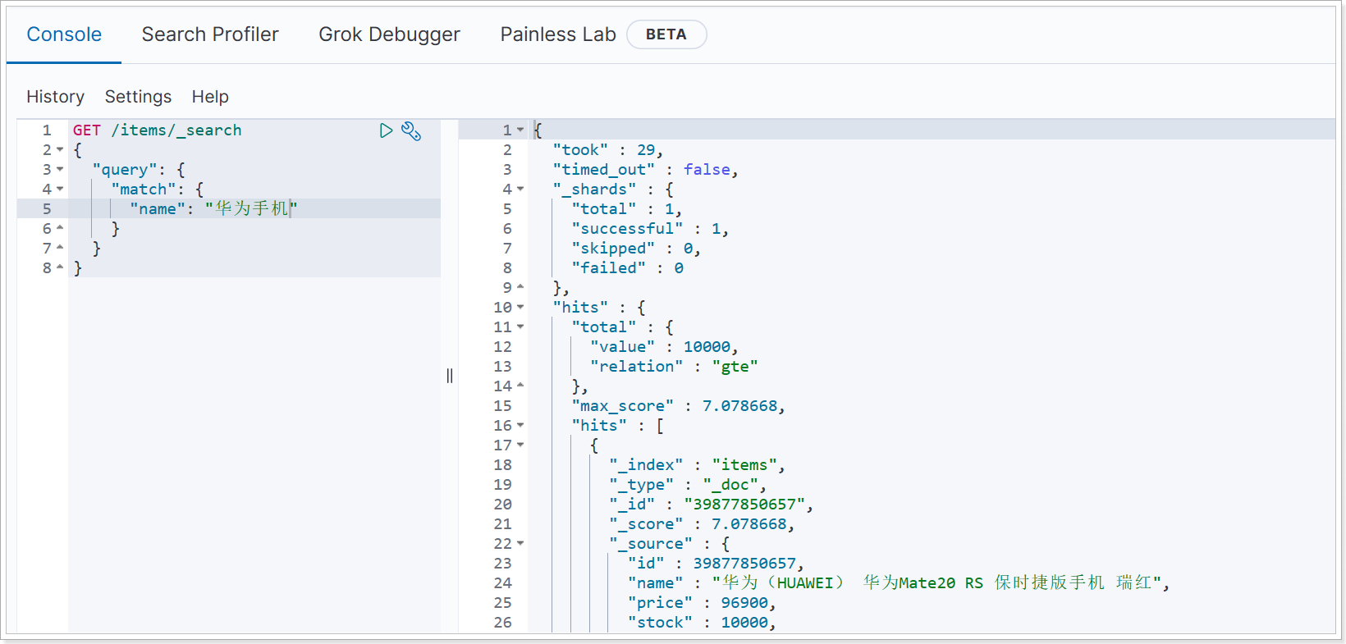Click the editor/response pane divider handle
1346x644 pixels.
[x=450, y=376]
